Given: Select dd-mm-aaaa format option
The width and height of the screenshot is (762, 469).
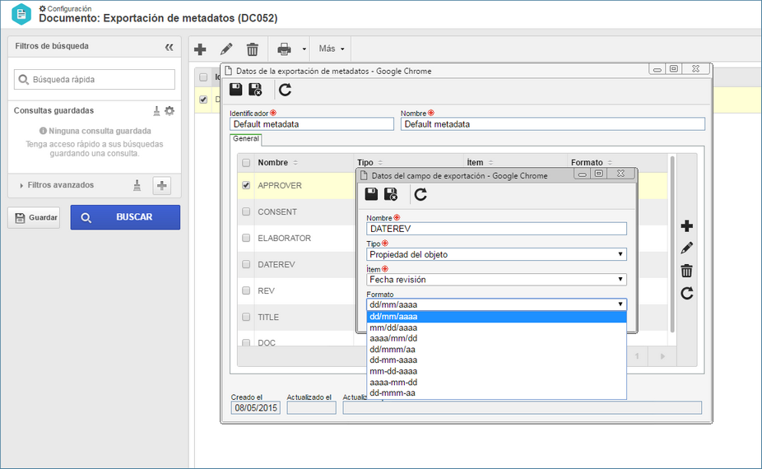Looking at the screenshot, I should [x=496, y=360].
